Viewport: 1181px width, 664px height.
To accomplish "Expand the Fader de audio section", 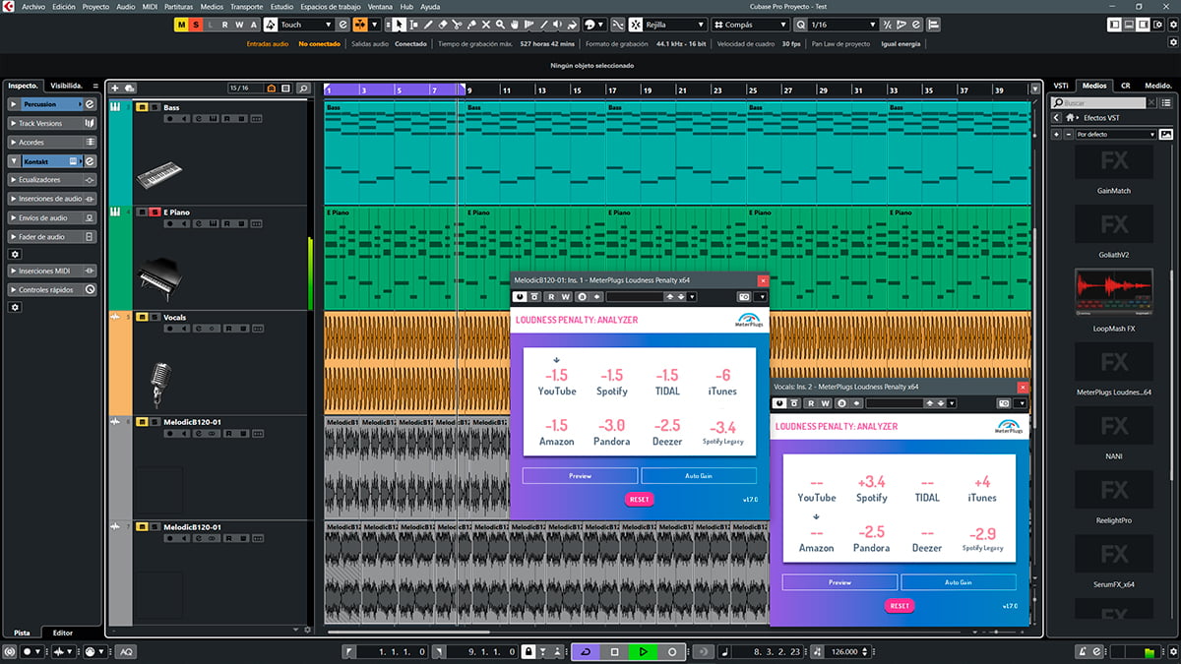I will coord(14,237).
